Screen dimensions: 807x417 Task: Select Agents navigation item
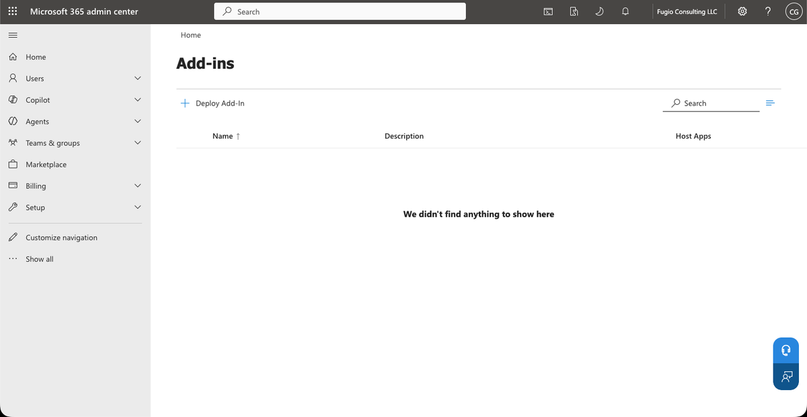pos(37,122)
